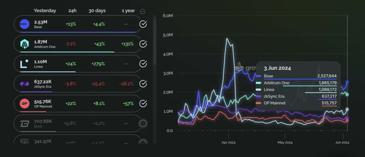Sort by the 30 days column header
This screenshot has width=365, height=157.
[x=97, y=11]
